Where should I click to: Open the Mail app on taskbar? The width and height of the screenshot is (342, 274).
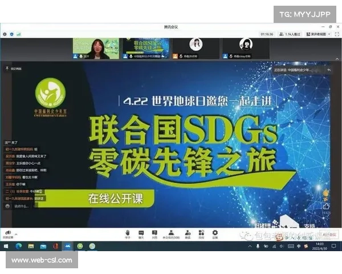coord(43,246)
